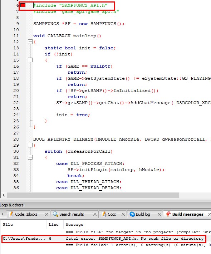Click the #include "SAMPFUNCS_API.h" code line
This screenshot has width=211, height=254.
click(x=70, y=5)
